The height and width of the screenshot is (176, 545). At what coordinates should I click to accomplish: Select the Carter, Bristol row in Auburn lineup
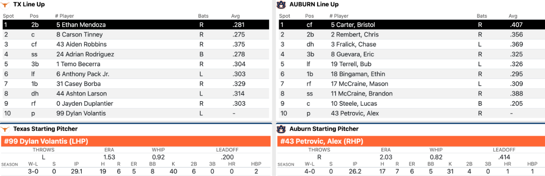click(411, 25)
